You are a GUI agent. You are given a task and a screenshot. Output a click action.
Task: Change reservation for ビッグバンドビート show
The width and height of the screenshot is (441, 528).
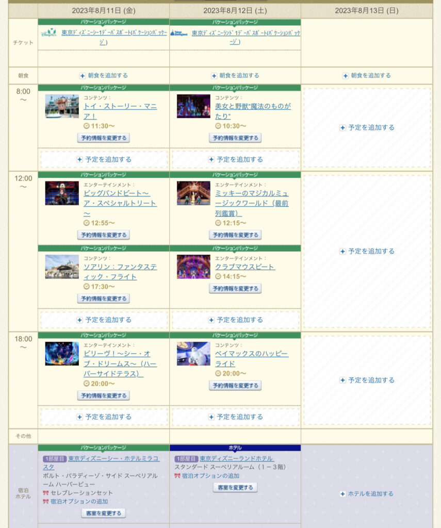(x=104, y=235)
